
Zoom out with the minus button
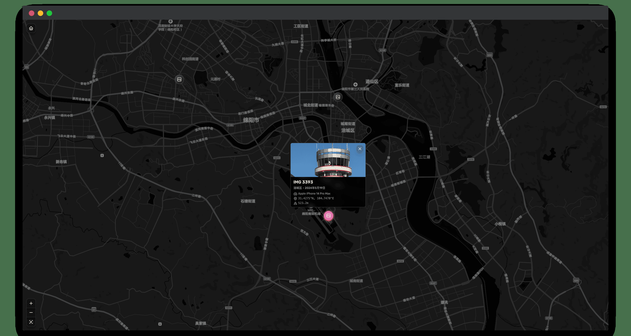tap(31, 313)
